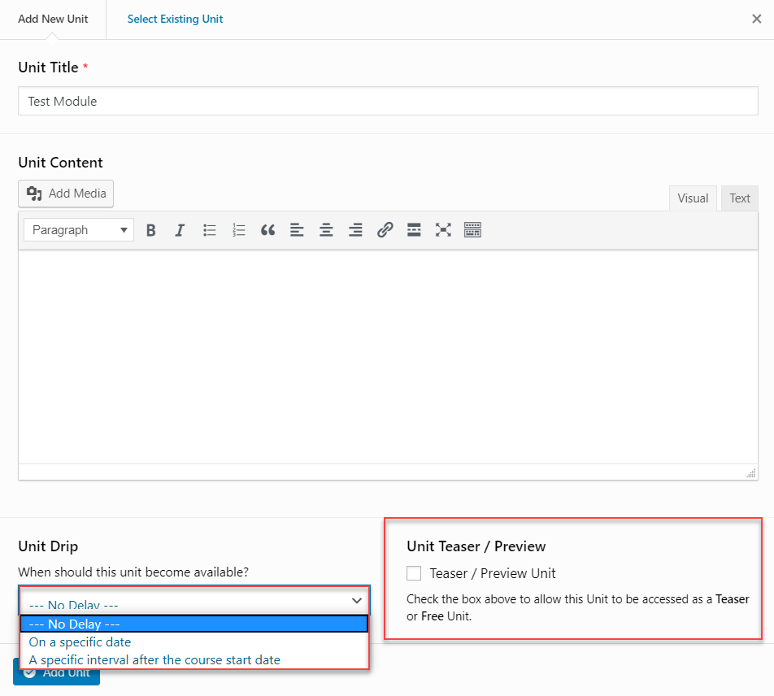The image size is (774, 696).
Task: Apply blockquote formatting
Action: click(x=267, y=230)
